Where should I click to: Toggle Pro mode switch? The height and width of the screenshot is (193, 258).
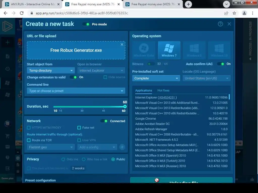[x=86, y=24]
